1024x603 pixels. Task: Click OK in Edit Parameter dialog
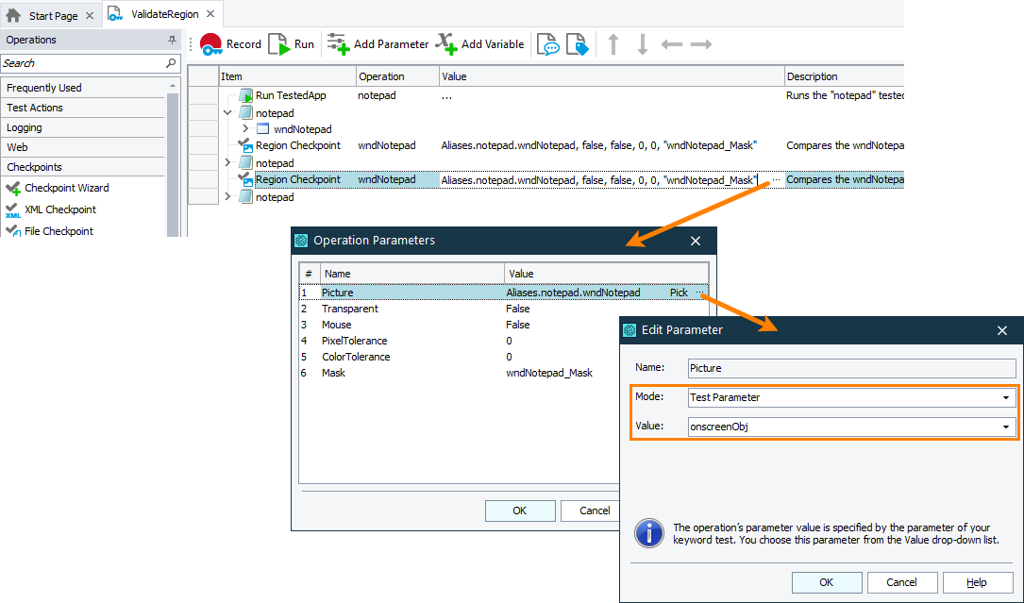click(x=827, y=582)
